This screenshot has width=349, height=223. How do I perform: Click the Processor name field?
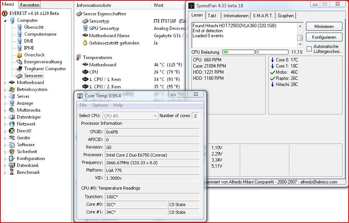pyautogui.click(x=152, y=155)
